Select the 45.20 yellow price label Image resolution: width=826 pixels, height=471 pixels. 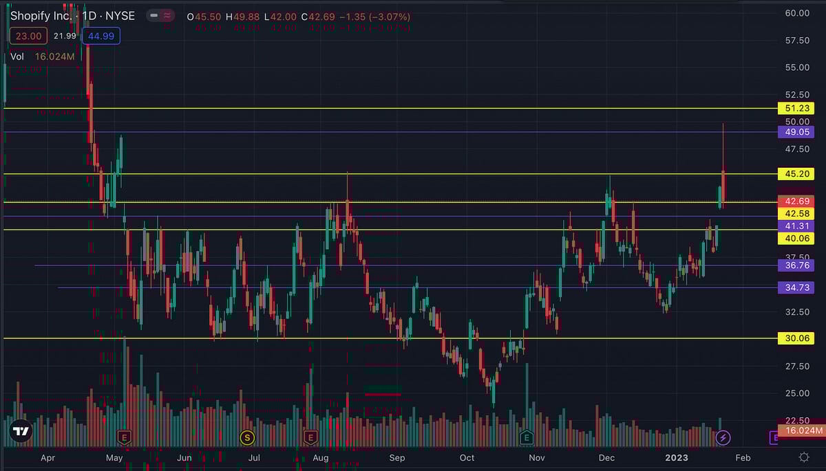tap(796, 174)
